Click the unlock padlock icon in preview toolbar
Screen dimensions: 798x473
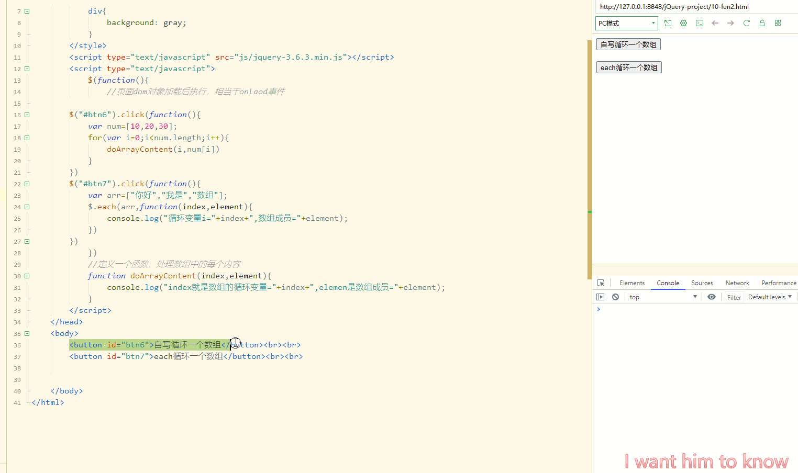pyautogui.click(x=762, y=23)
